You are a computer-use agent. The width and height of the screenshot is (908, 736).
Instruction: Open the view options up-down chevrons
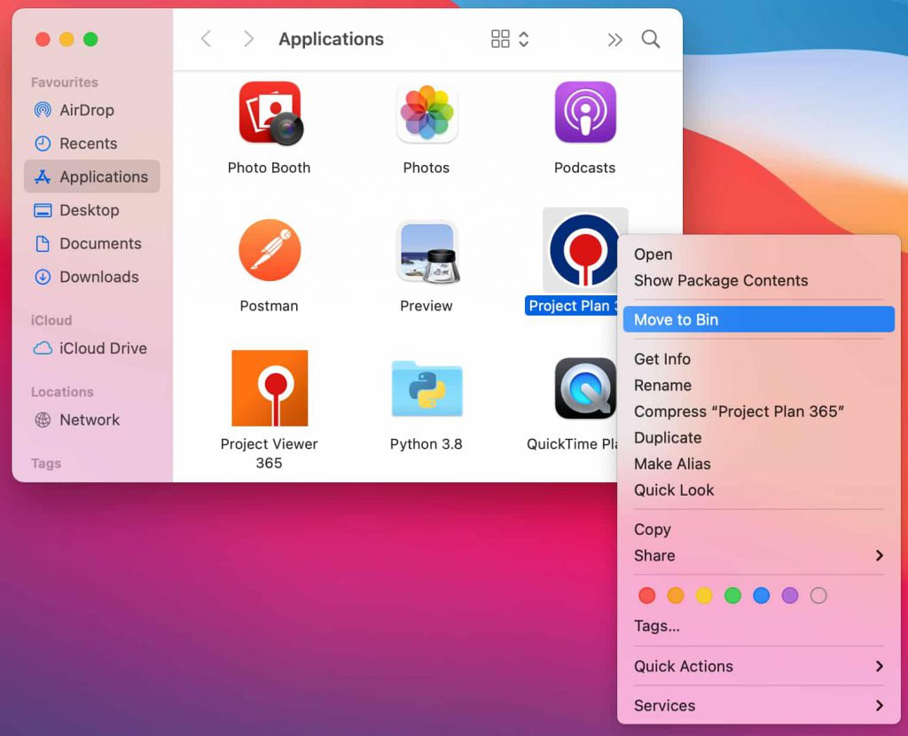(523, 39)
